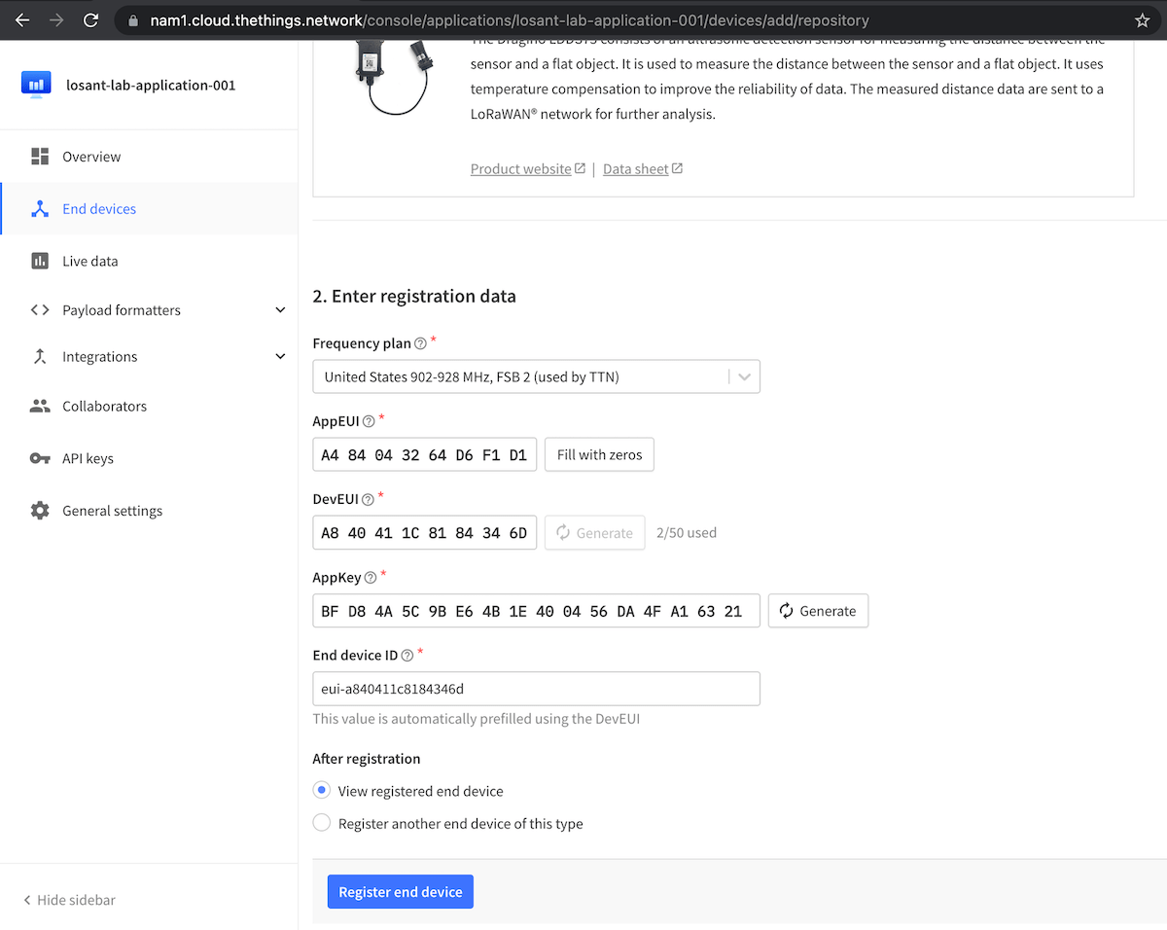Expand the Integrations submenu chevron
Viewport: 1167px width, 930px height.
click(280, 357)
